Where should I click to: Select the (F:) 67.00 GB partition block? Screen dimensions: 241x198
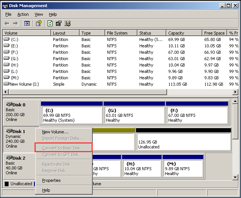click(x=197, y=113)
